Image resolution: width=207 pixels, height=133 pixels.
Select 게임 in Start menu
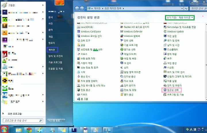51,37
